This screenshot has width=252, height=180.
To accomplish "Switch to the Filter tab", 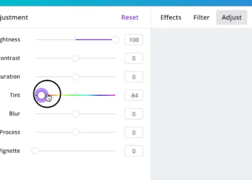I will [201, 18].
